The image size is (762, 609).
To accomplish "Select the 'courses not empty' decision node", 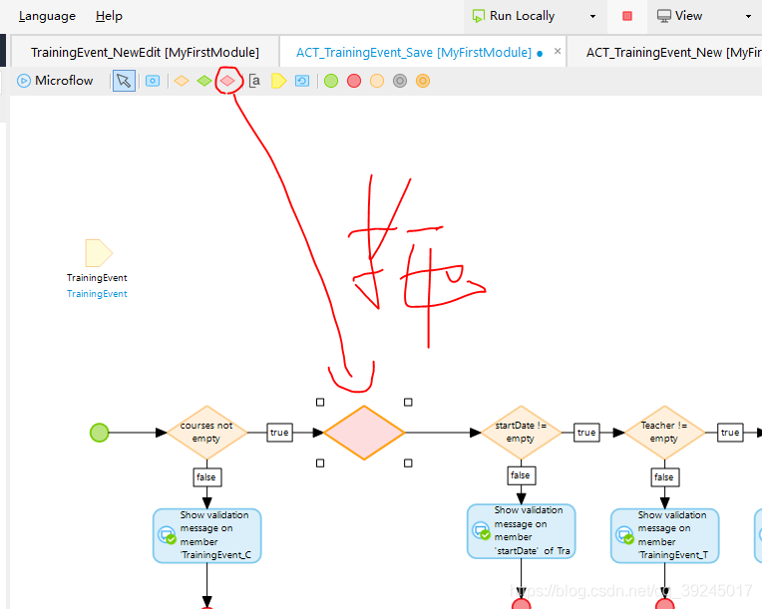I will coord(206,432).
